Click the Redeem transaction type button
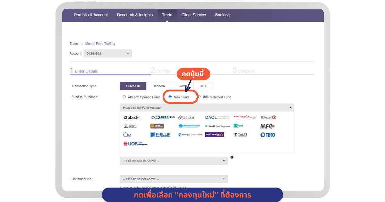Image resolution: width=385 pixels, height=202 pixels. (158, 86)
